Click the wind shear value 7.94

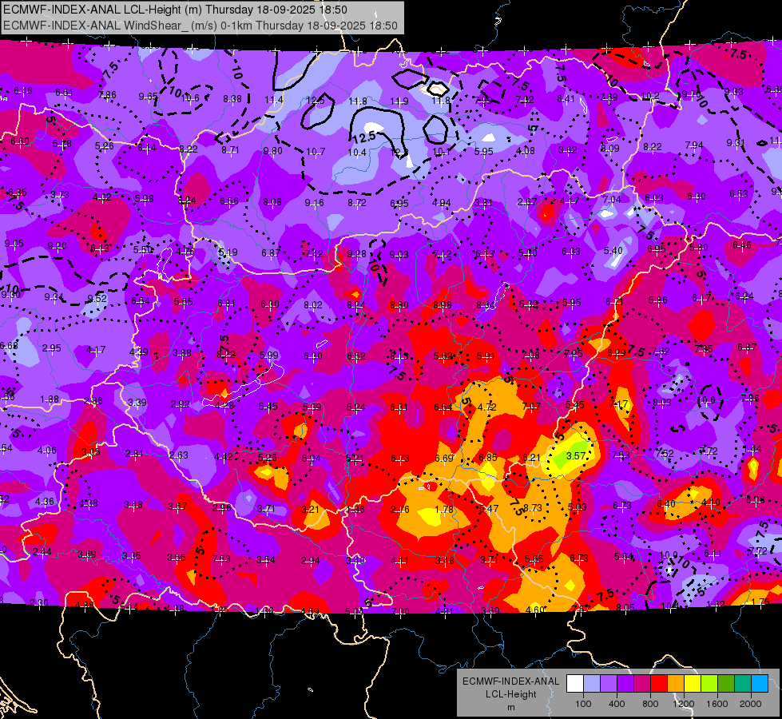694,145
